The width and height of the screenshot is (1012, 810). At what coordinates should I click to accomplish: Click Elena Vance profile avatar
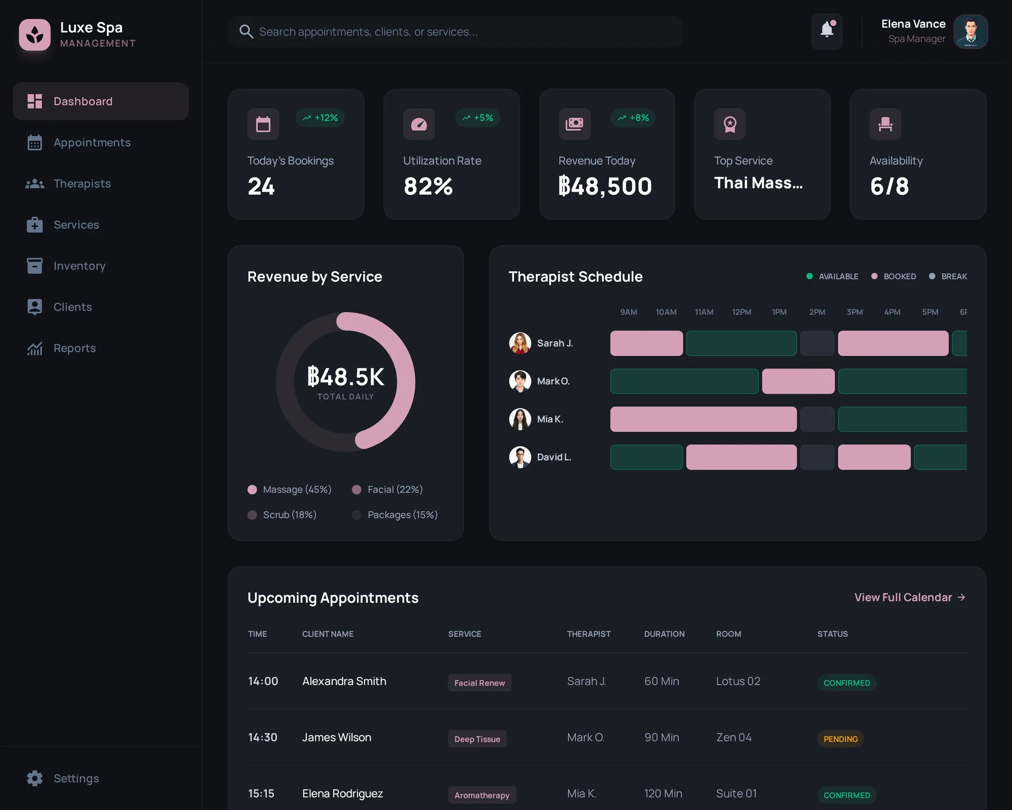[971, 32]
